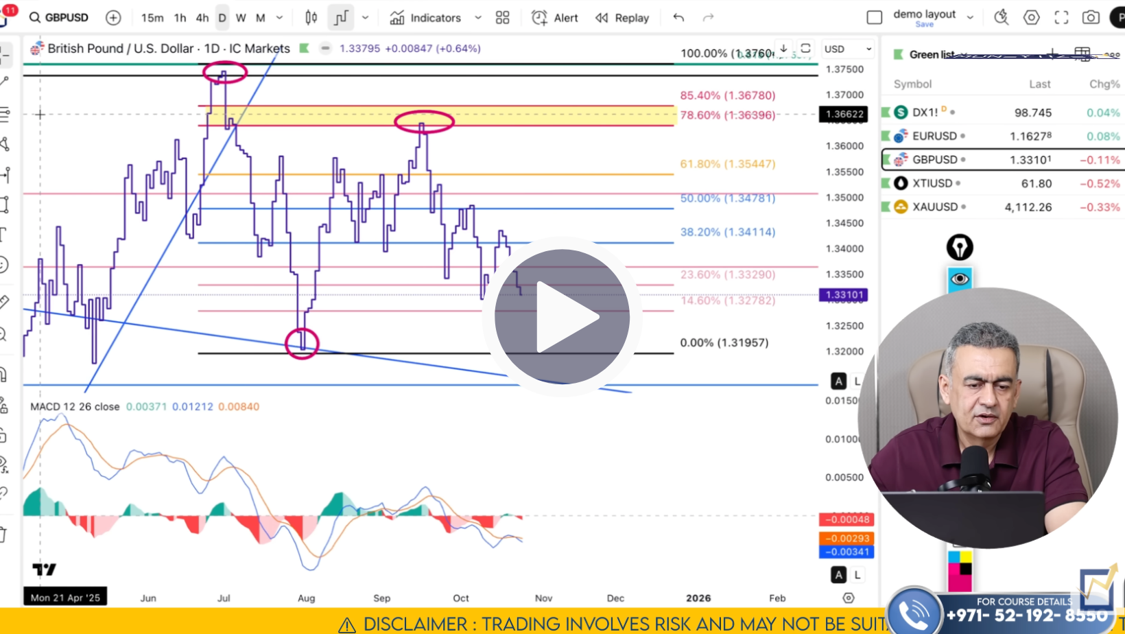Click the Save link under demo layout
The width and height of the screenshot is (1125, 634).
924,25
